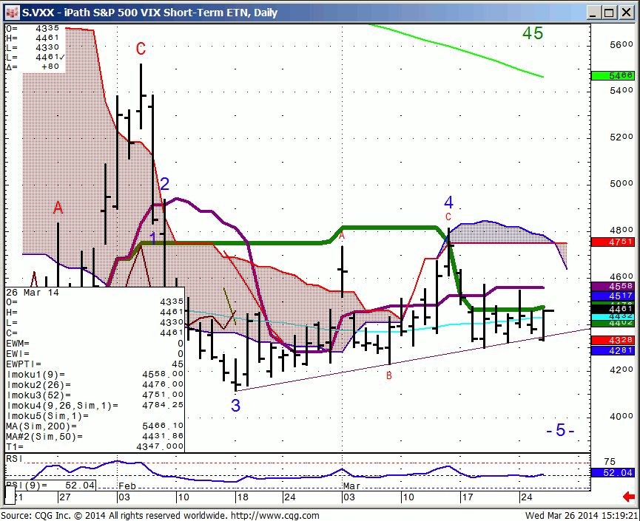
Task: Click the 18 date on time axis
Action: tap(242, 497)
